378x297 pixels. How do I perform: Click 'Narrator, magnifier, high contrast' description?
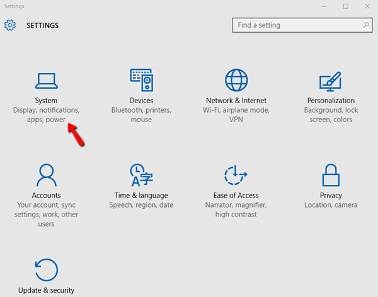tap(236, 210)
